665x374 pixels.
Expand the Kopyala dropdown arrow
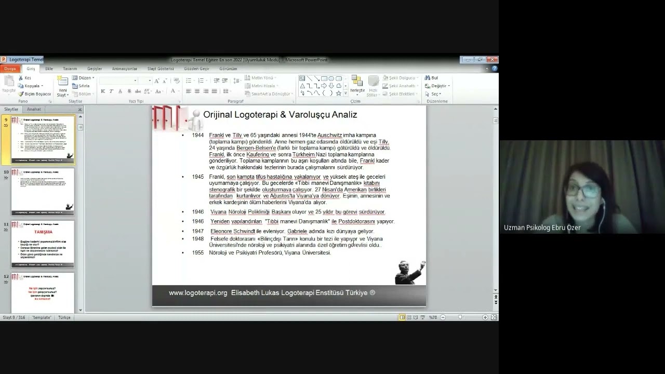coord(42,86)
